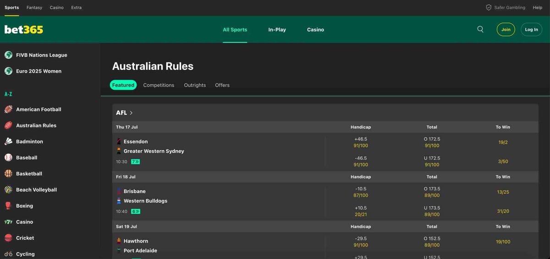Click the Badminton shuttlecock icon
550x259 pixels.
click(8, 141)
